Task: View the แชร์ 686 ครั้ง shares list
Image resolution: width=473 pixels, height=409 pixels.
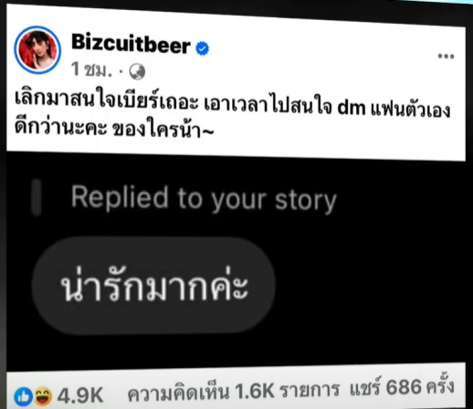Action: click(402, 386)
